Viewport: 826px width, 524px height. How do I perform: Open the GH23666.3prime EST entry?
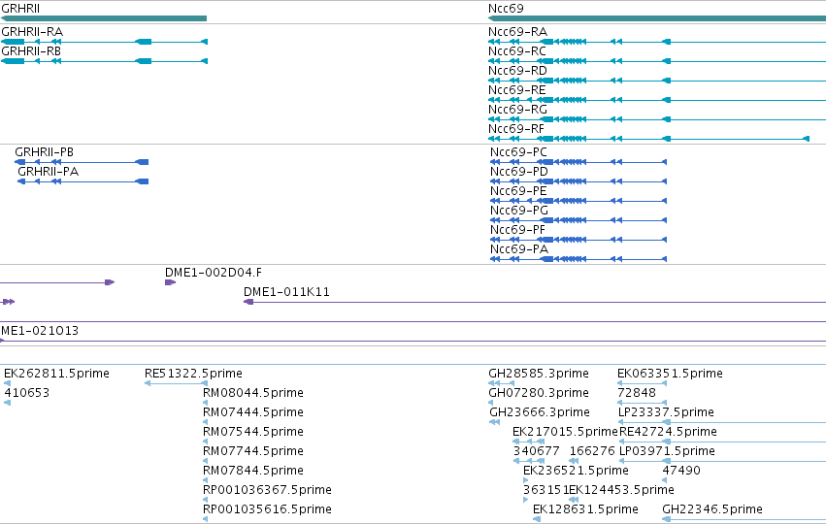(x=540, y=412)
